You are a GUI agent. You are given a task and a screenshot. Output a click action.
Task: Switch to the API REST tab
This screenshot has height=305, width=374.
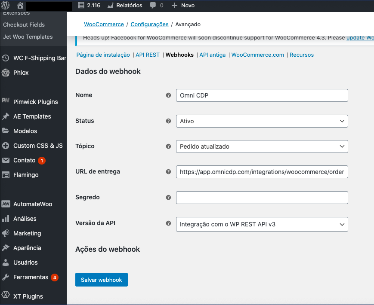[148, 55]
